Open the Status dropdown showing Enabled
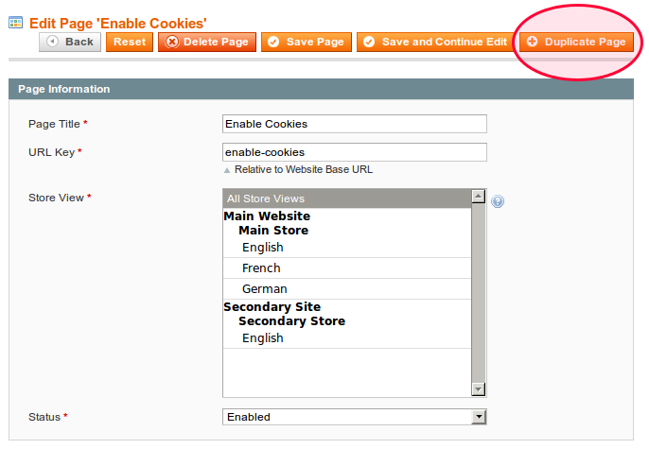This screenshot has height=449, width=649. [354, 417]
